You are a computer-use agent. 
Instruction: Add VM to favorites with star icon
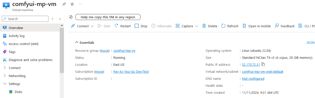[72, 4]
